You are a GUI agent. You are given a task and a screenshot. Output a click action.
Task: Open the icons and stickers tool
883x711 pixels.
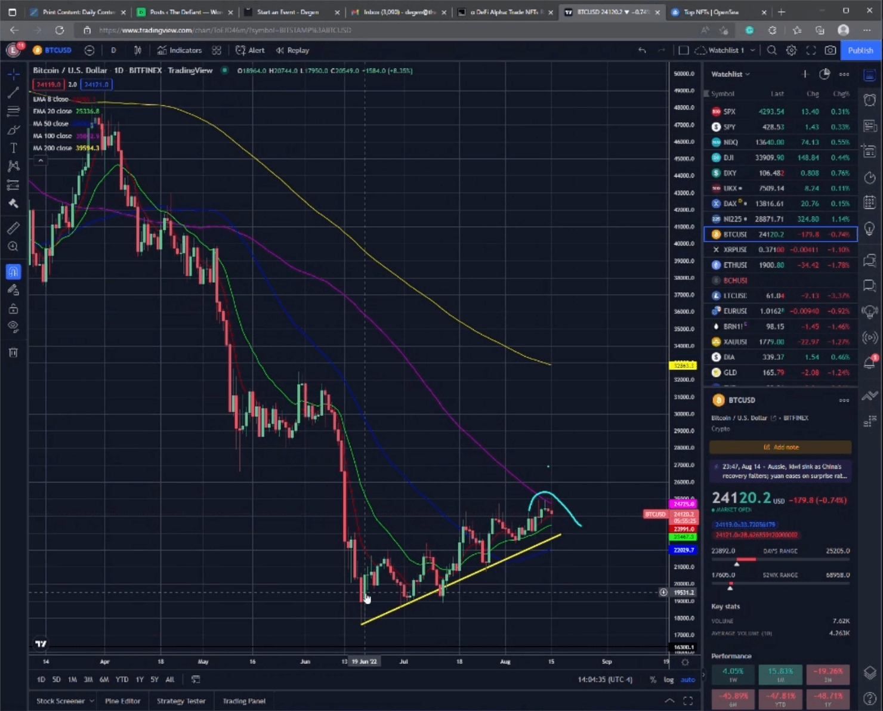pyautogui.click(x=13, y=203)
